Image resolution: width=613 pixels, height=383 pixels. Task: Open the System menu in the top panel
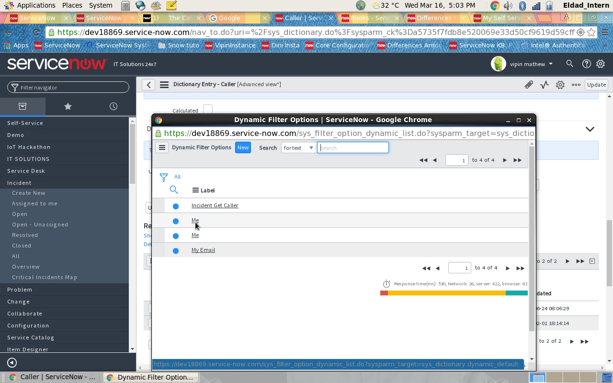(x=101, y=5)
